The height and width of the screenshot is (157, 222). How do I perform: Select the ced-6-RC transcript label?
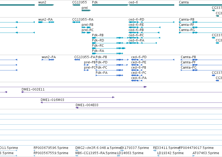[x=136, y=35]
